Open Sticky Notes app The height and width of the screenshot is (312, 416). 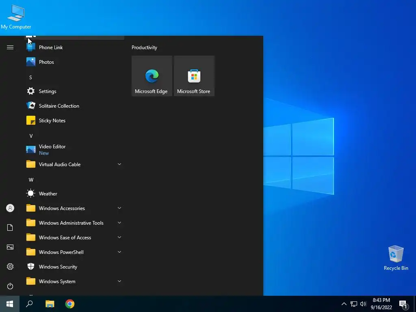coord(75,120)
